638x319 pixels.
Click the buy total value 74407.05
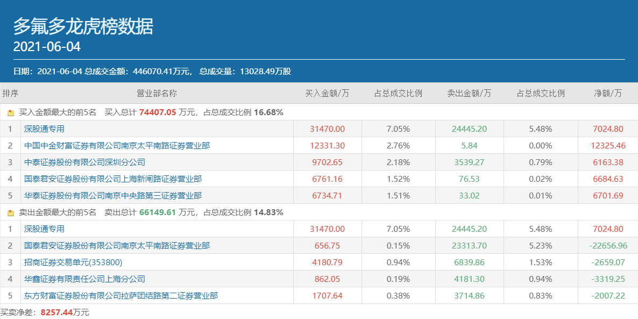(x=158, y=112)
